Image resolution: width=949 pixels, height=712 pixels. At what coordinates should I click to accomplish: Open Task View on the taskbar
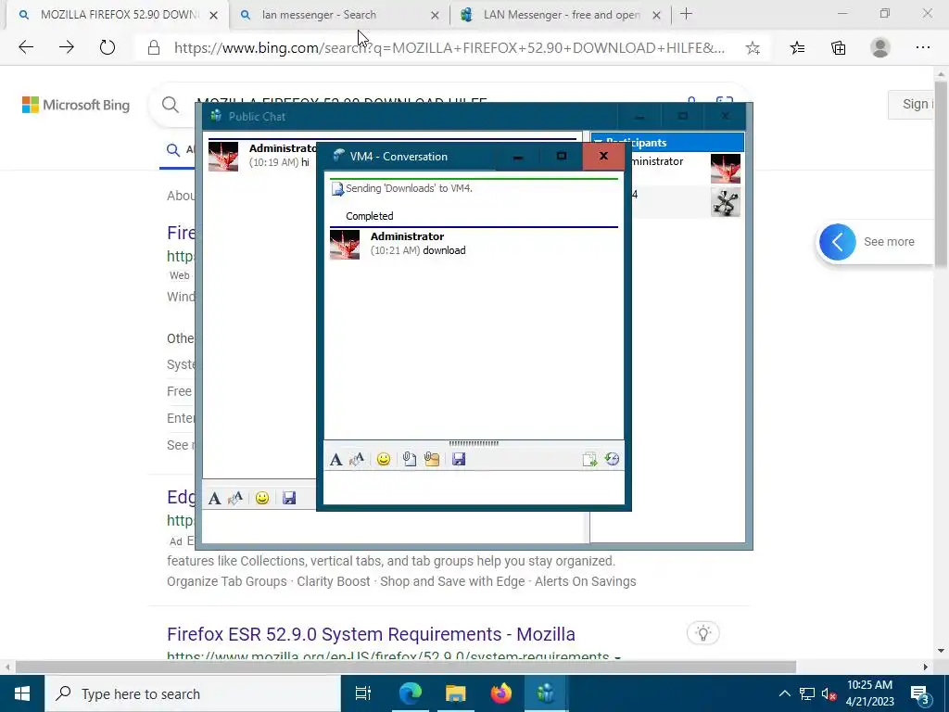click(x=362, y=693)
